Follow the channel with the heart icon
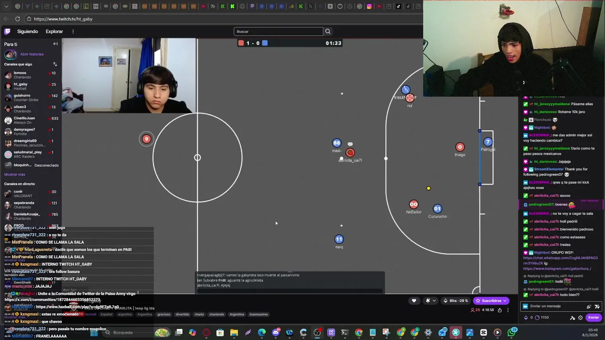Viewport: 605px width, 340px height. click(x=414, y=300)
